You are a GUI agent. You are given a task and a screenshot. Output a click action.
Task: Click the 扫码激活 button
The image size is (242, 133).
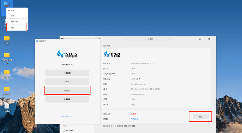(x=67, y=90)
